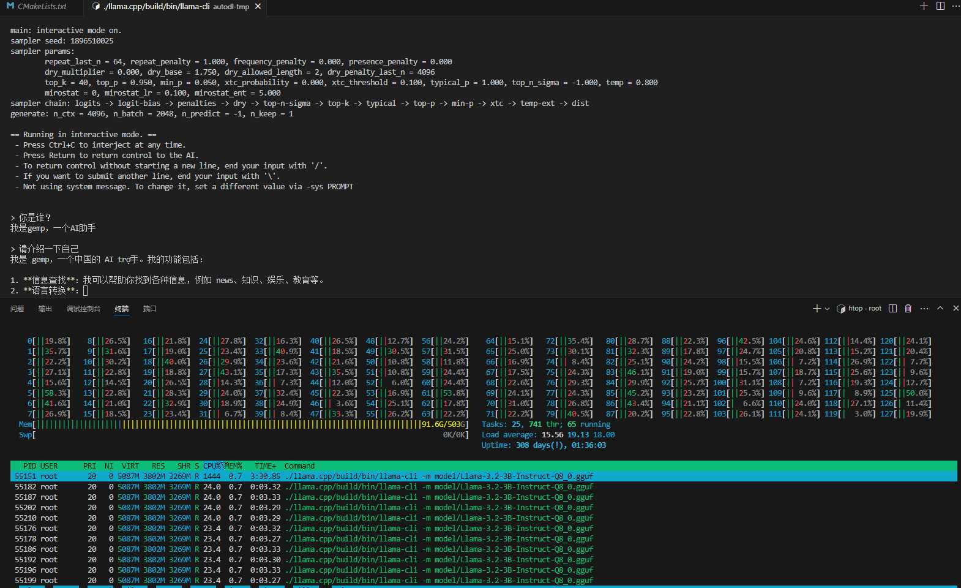Click the CPU 127 usage meter in htop
This screenshot has height=588, width=961.
906,414
